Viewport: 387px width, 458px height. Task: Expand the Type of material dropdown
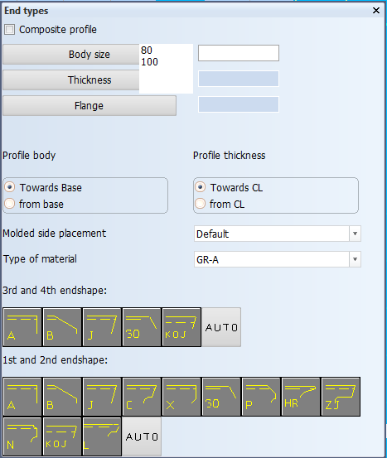click(x=278, y=259)
